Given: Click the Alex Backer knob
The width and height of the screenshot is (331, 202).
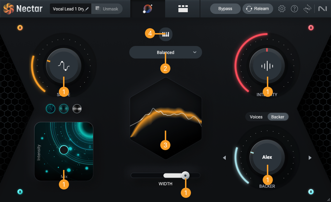Looking at the screenshot, I should click(267, 157).
